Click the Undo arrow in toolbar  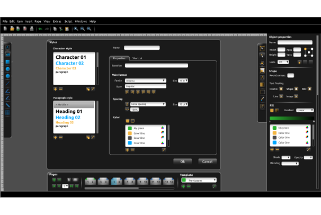[x=40, y=28]
